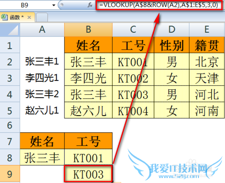The width and height of the screenshot is (225, 183).
Task: Select column C header
Action: pyautogui.click(x=133, y=30)
